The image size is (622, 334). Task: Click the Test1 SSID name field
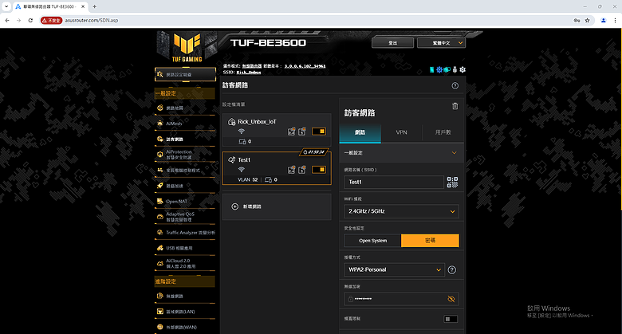(393, 182)
